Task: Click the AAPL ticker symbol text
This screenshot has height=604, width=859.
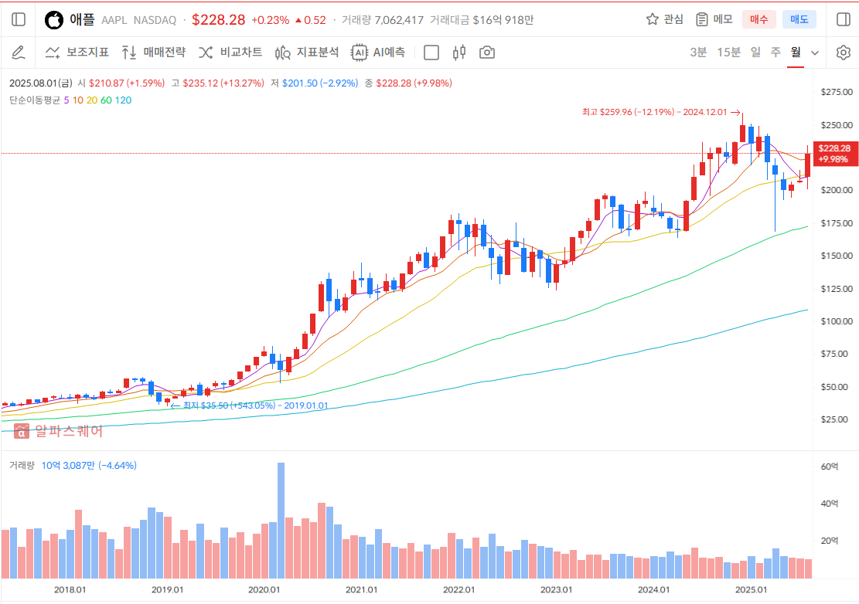Action: click(x=114, y=20)
